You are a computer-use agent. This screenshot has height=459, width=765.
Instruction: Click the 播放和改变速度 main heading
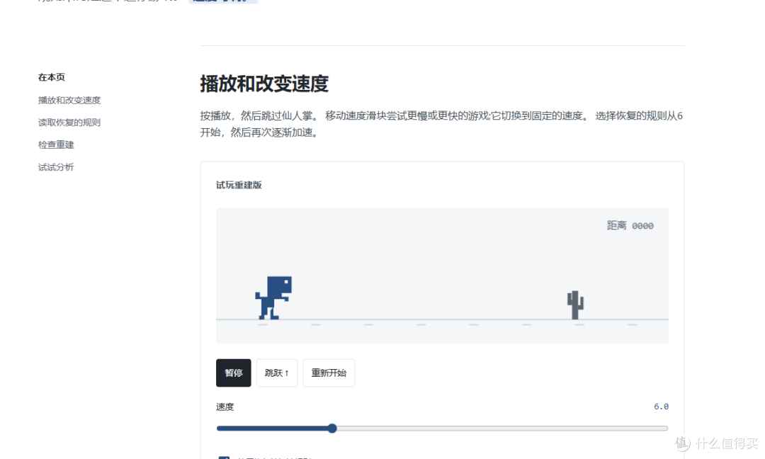[x=264, y=84]
